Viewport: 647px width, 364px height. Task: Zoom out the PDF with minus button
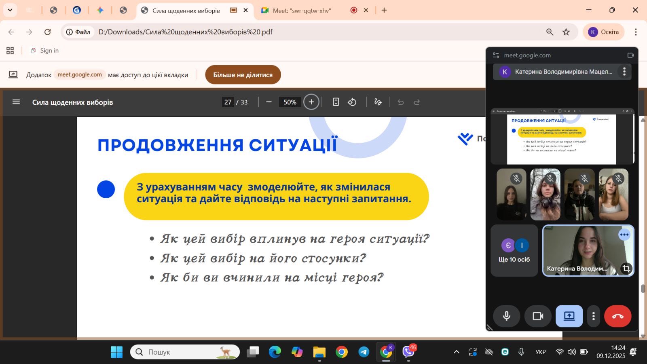pos(269,102)
